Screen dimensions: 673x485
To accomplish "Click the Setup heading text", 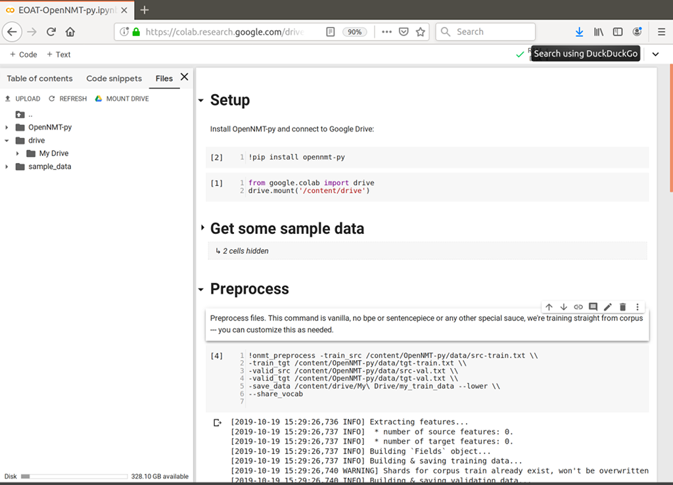I will click(x=230, y=100).
